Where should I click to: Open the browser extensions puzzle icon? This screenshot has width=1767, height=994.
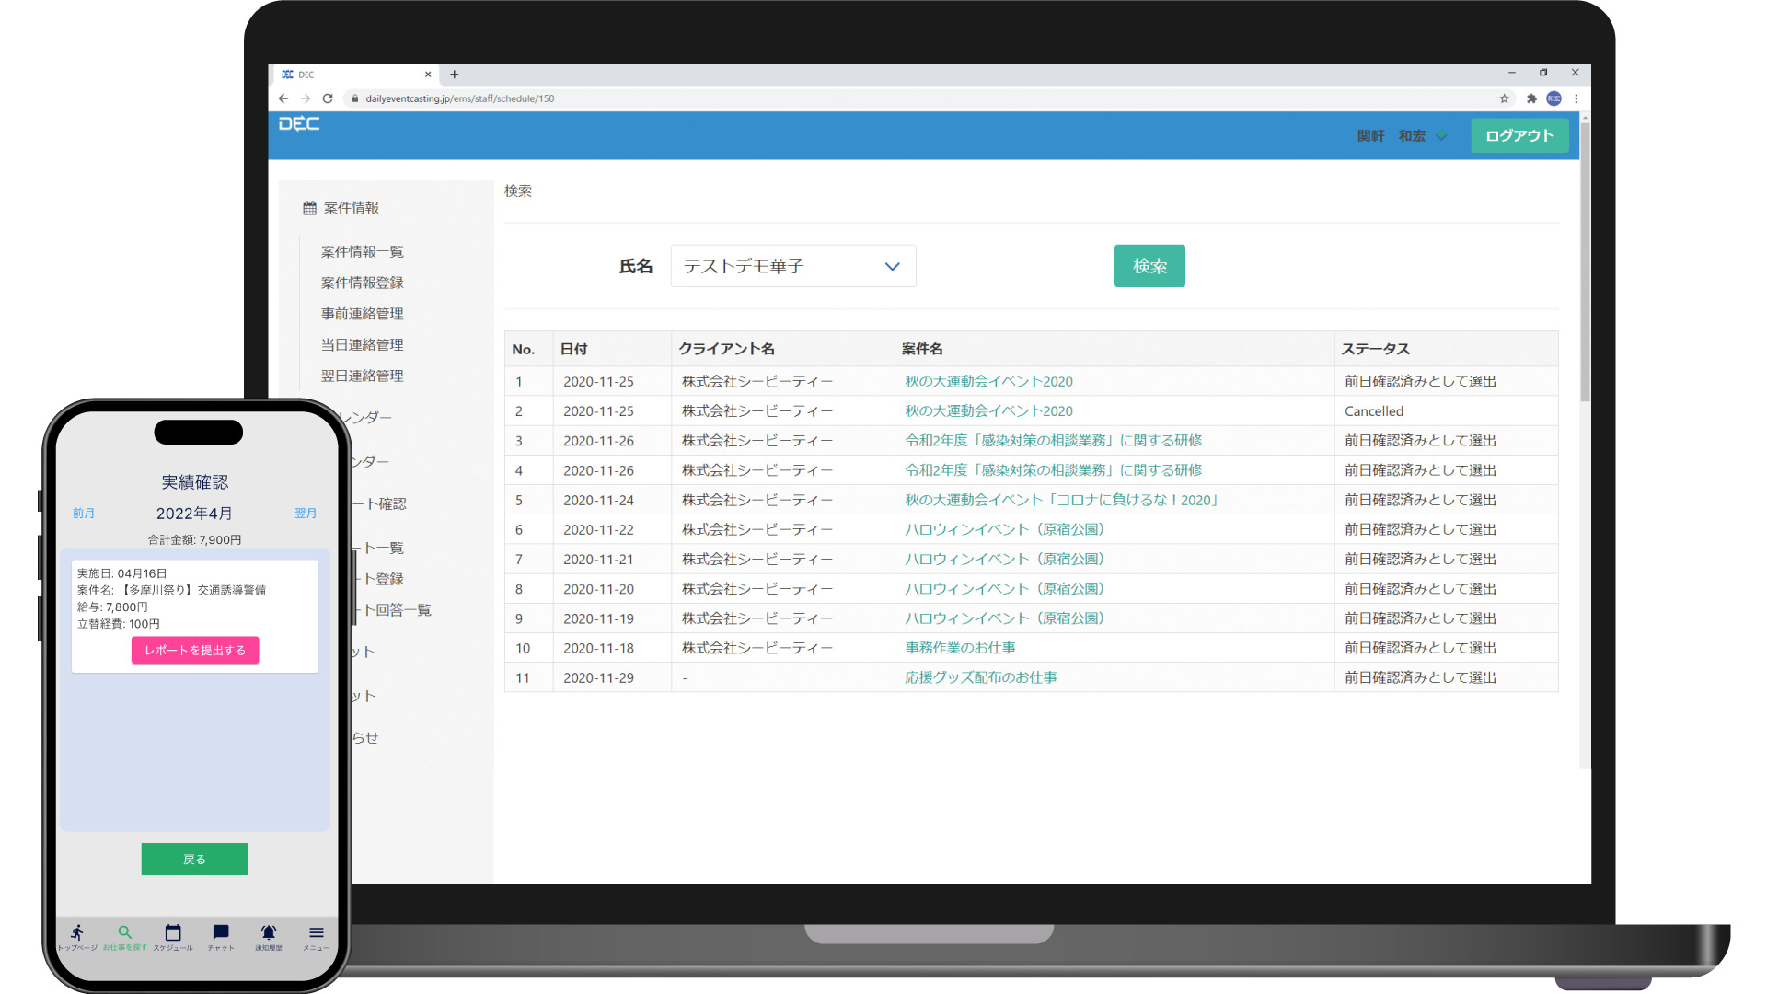coord(1531,98)
